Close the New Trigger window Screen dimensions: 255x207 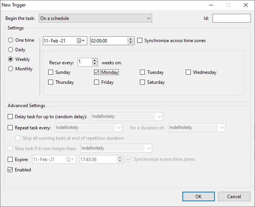pyautogui.click(x=246, y=5)
